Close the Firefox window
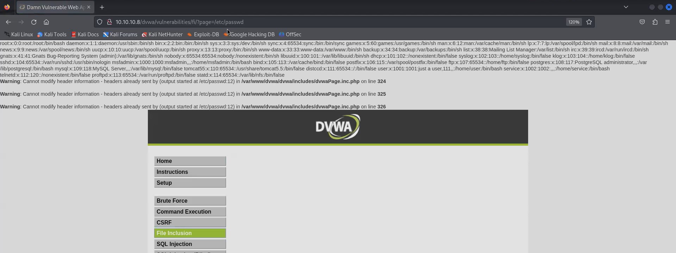The height and width of the screenshot is (253, 676). (669, 7)
